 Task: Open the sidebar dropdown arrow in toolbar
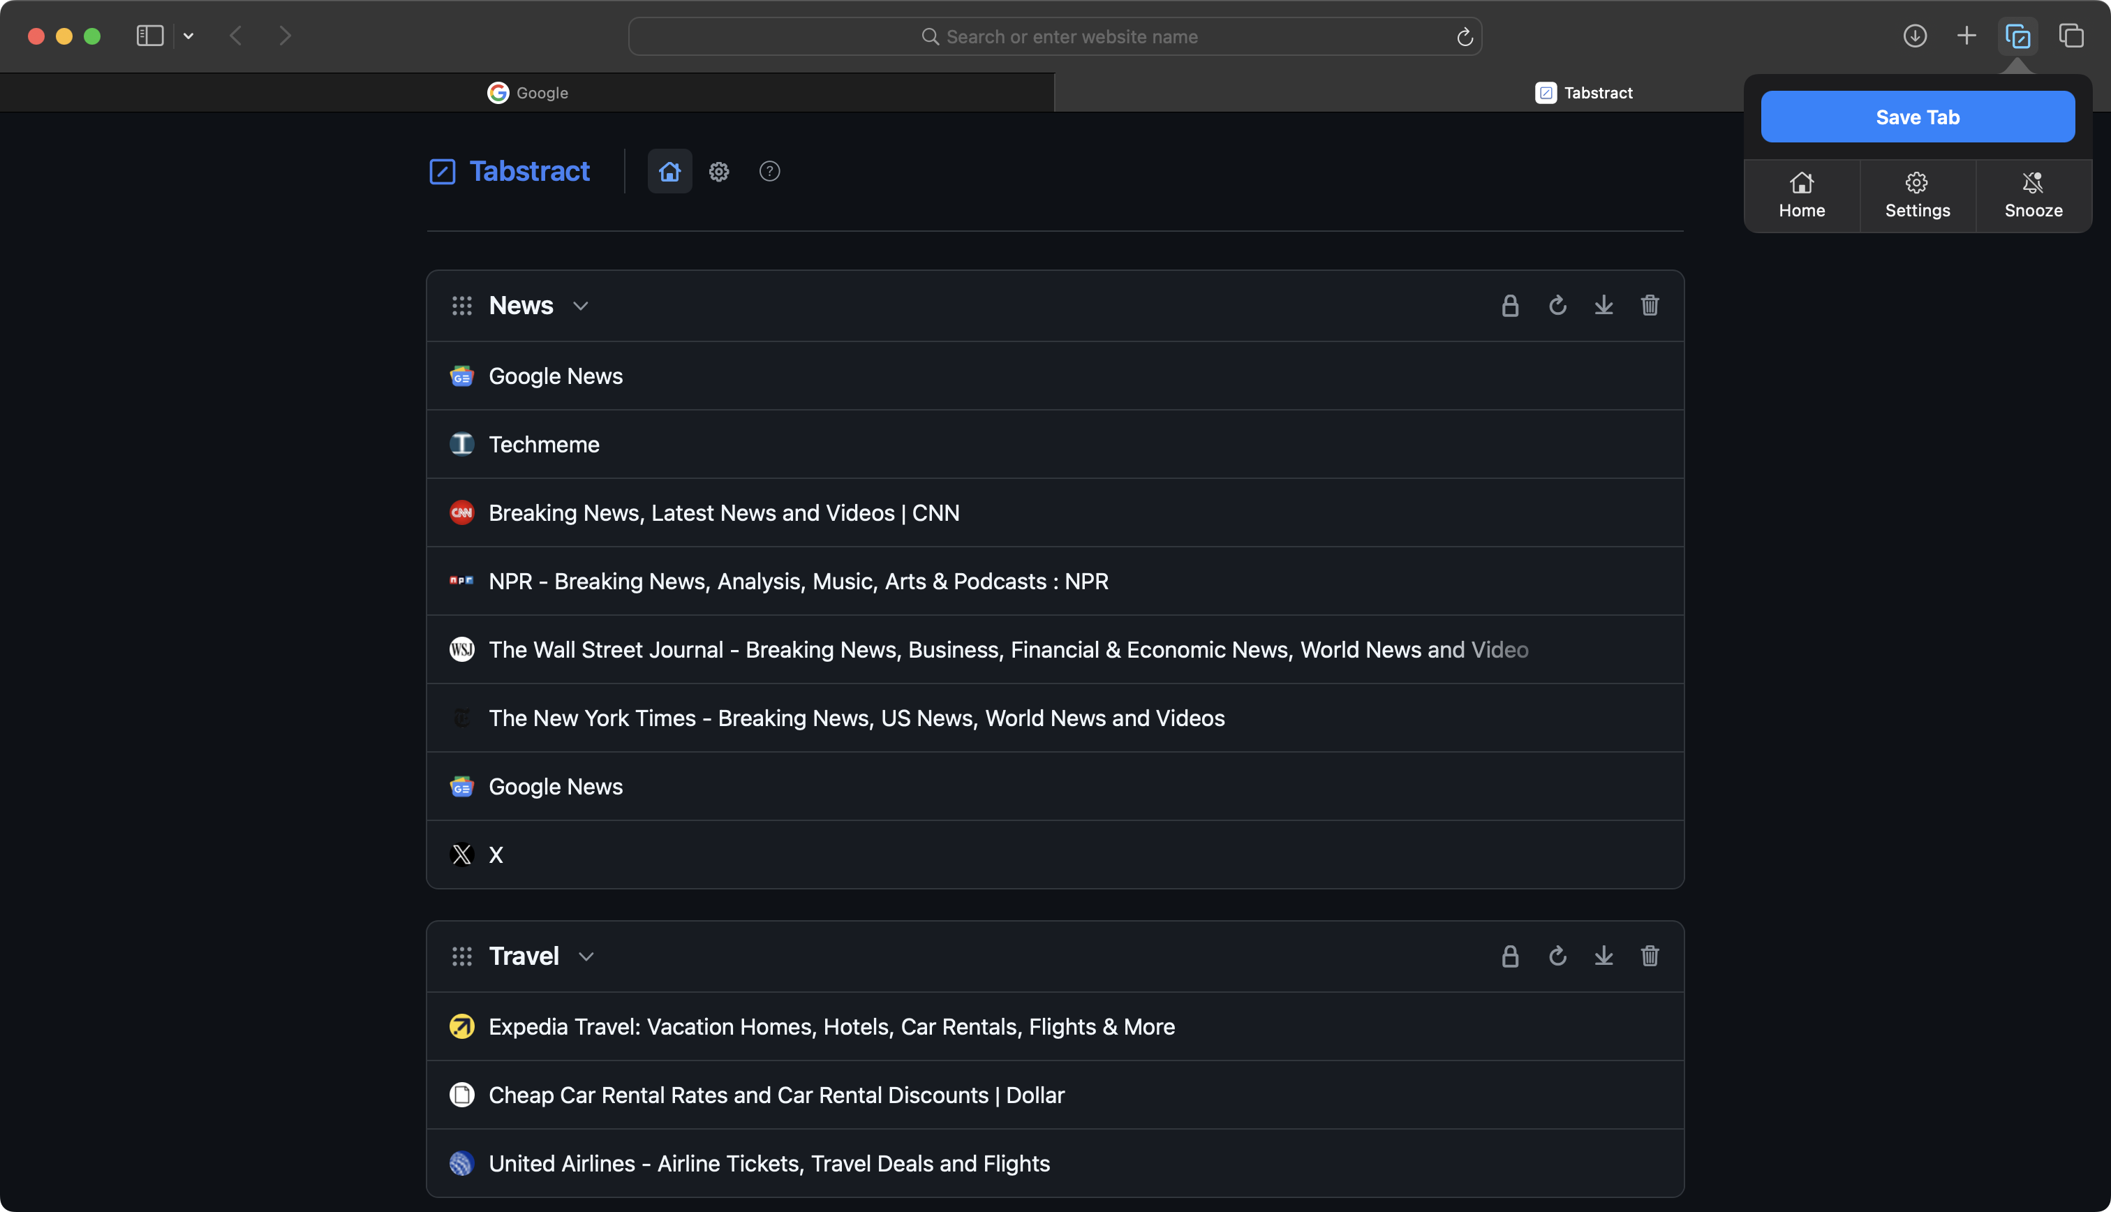189,36
